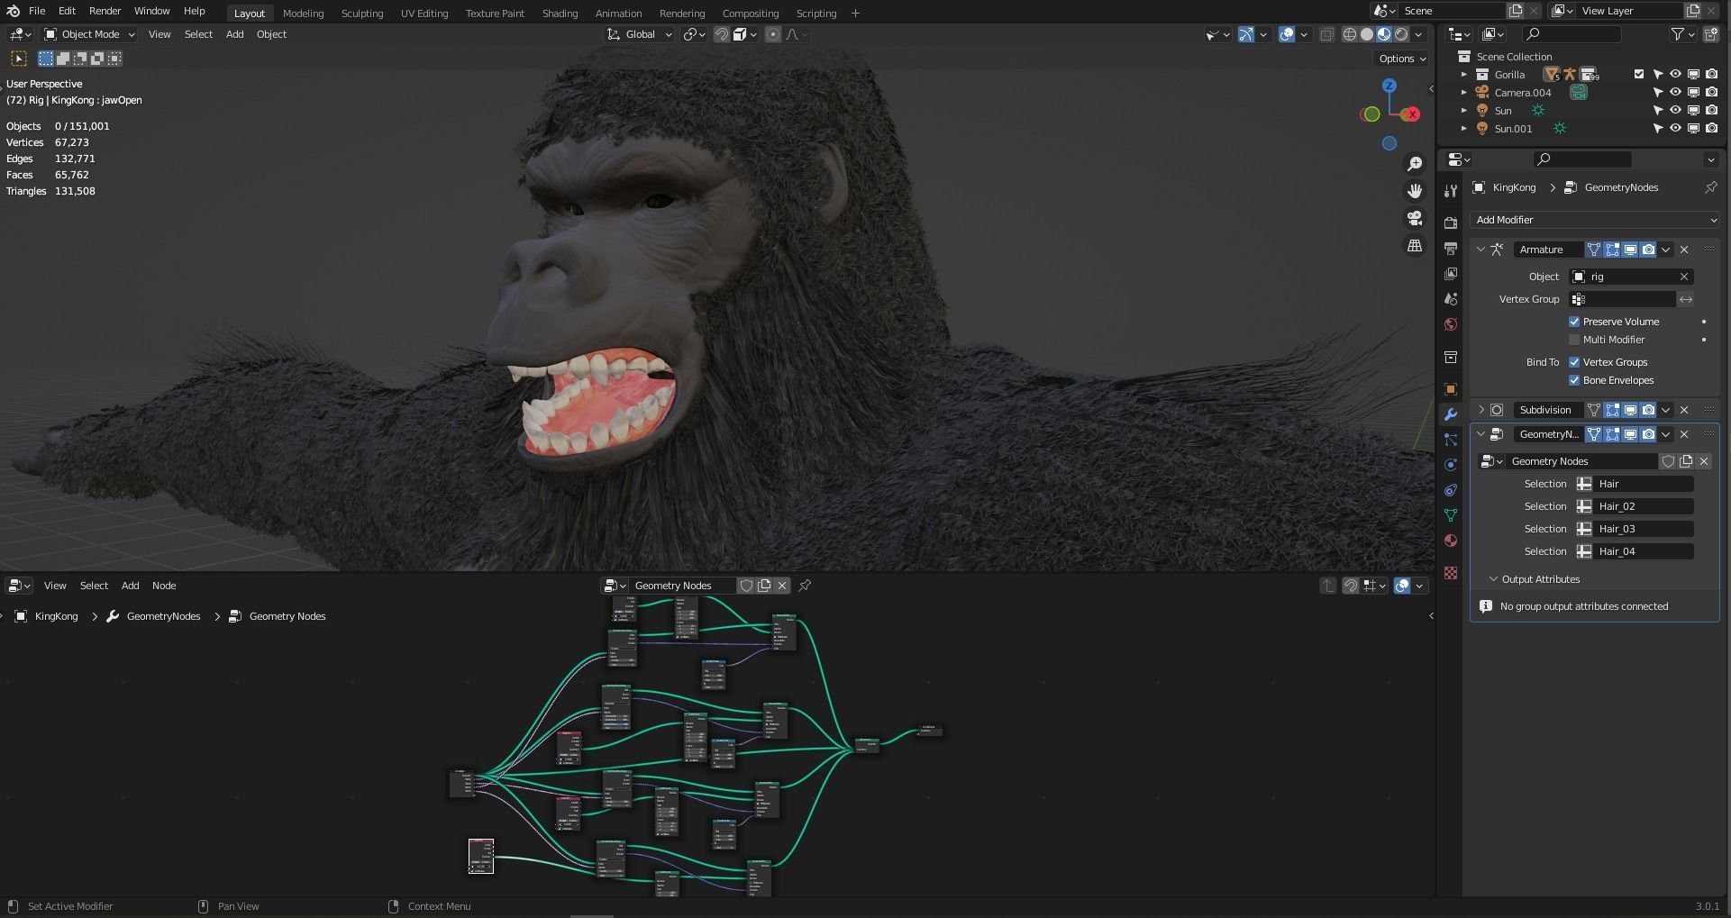
Task: Open the Render properties tab icon
Action: coord(1451,223)
